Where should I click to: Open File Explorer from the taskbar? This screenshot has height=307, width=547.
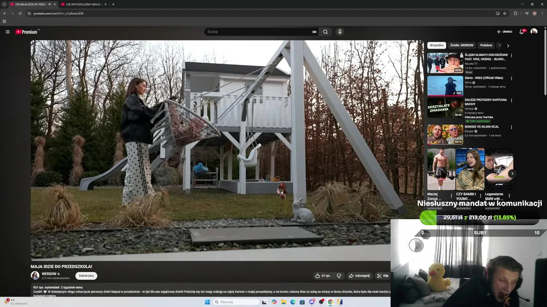(283, 302)
